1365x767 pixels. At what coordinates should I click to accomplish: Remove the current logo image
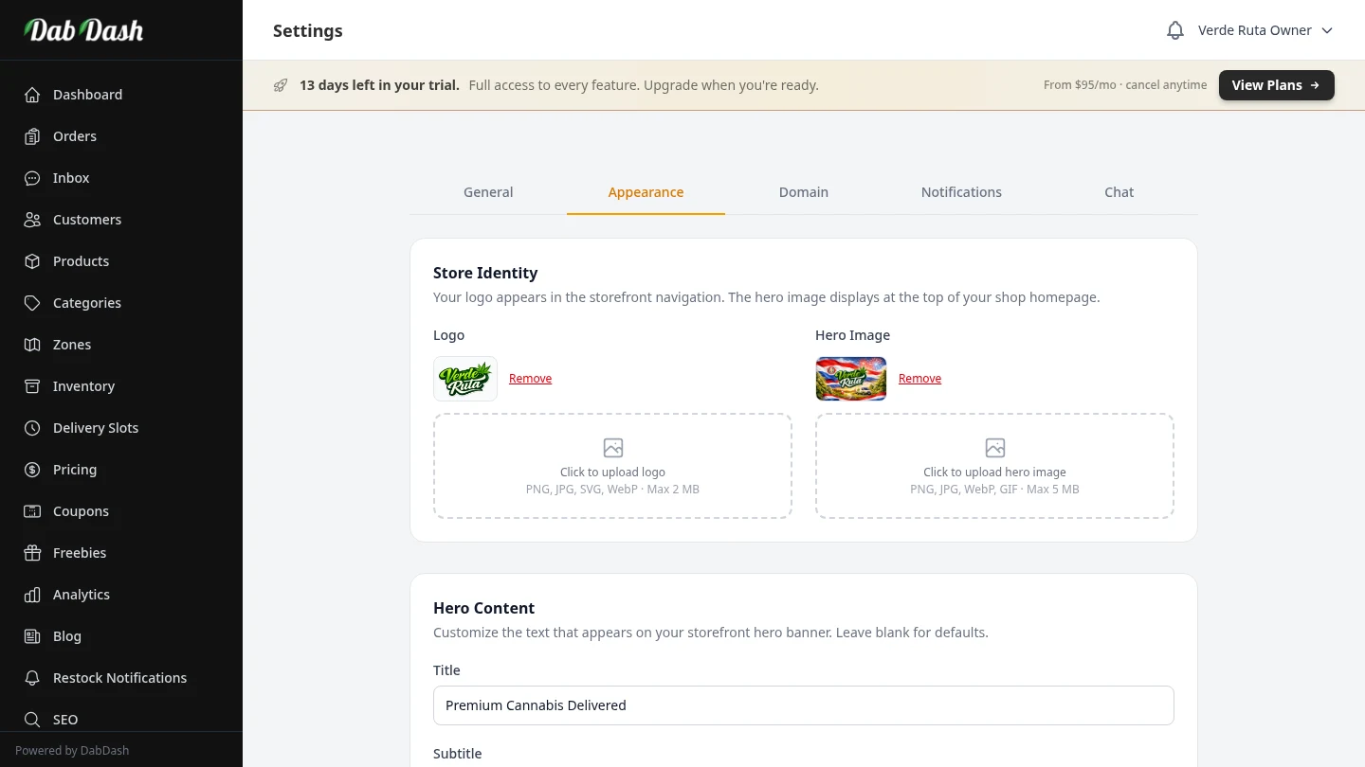[530, 379]
